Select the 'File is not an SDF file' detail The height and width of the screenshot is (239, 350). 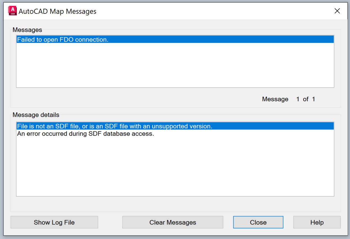tap(114, 126)
